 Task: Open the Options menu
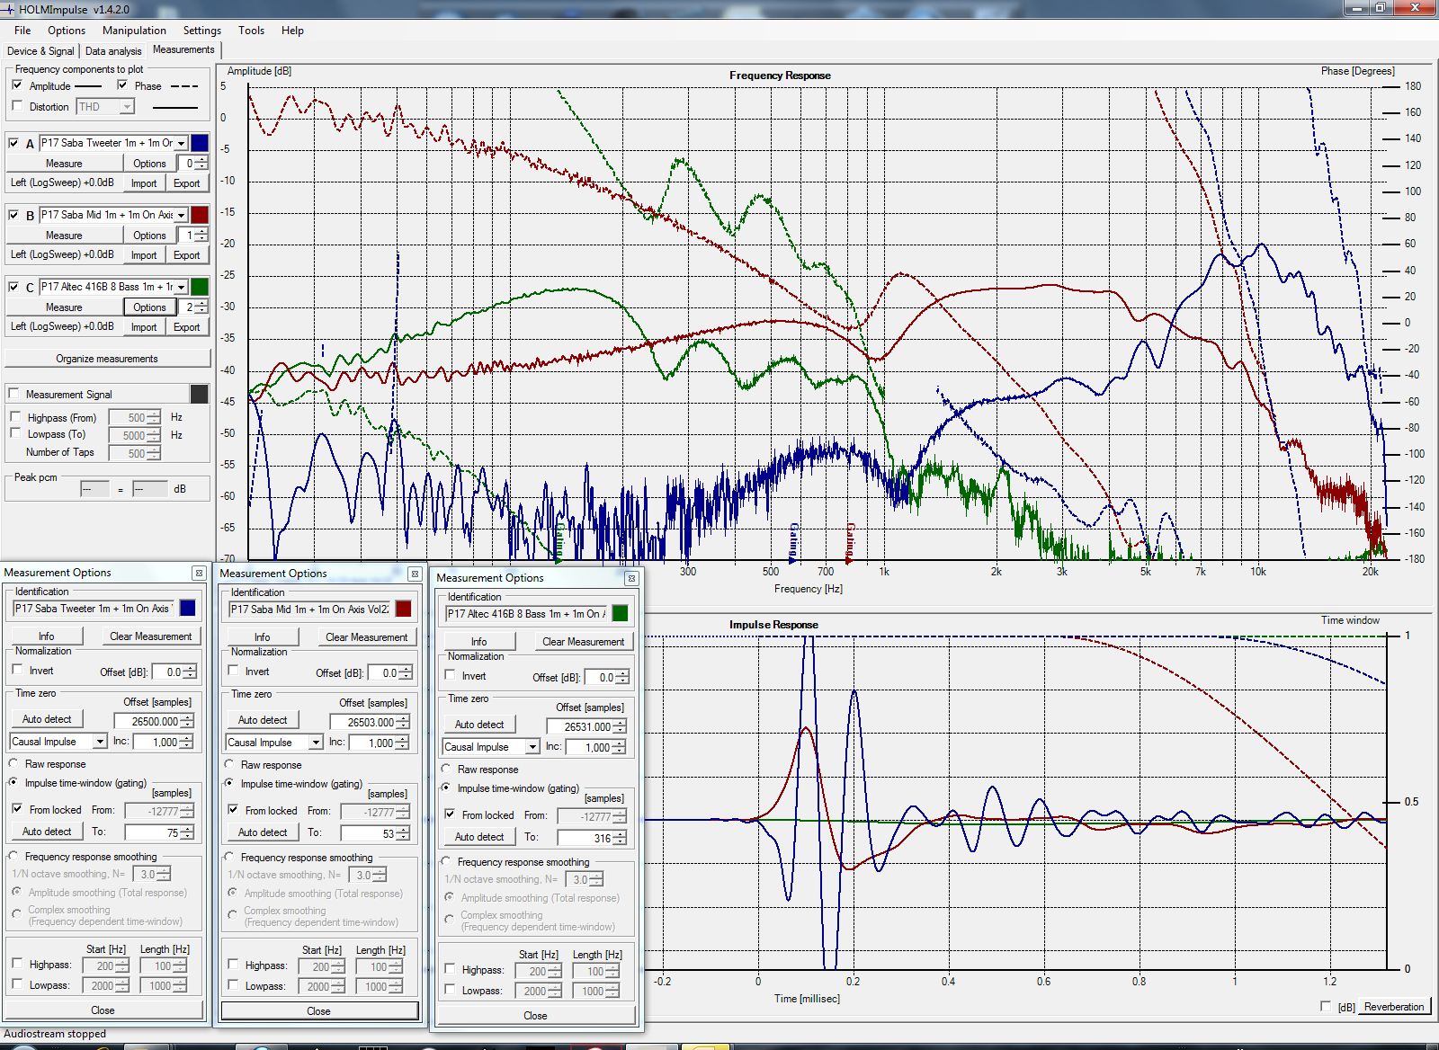coord(67,30)
